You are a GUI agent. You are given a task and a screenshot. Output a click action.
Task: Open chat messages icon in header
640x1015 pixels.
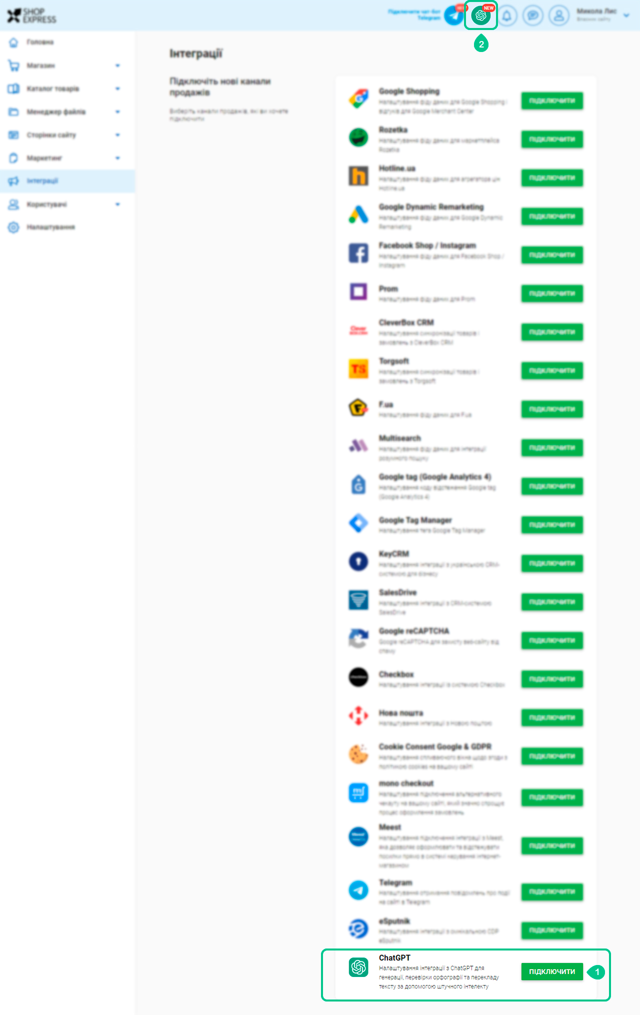point(533,15)
